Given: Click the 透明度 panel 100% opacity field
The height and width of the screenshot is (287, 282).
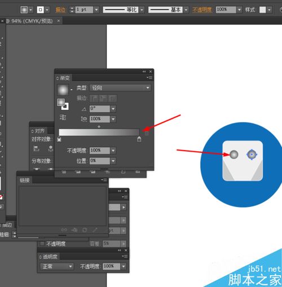Looking at the screenshot, I should (x=111, y=266).
